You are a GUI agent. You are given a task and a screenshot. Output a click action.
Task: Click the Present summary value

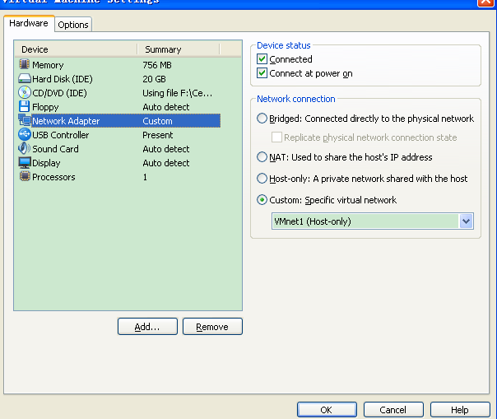pos(157,135)
